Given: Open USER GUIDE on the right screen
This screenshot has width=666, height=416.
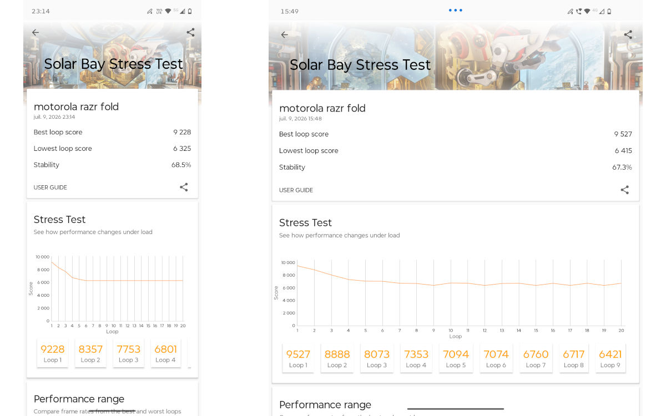Looking at the screenshot, I should pos(296,190).
